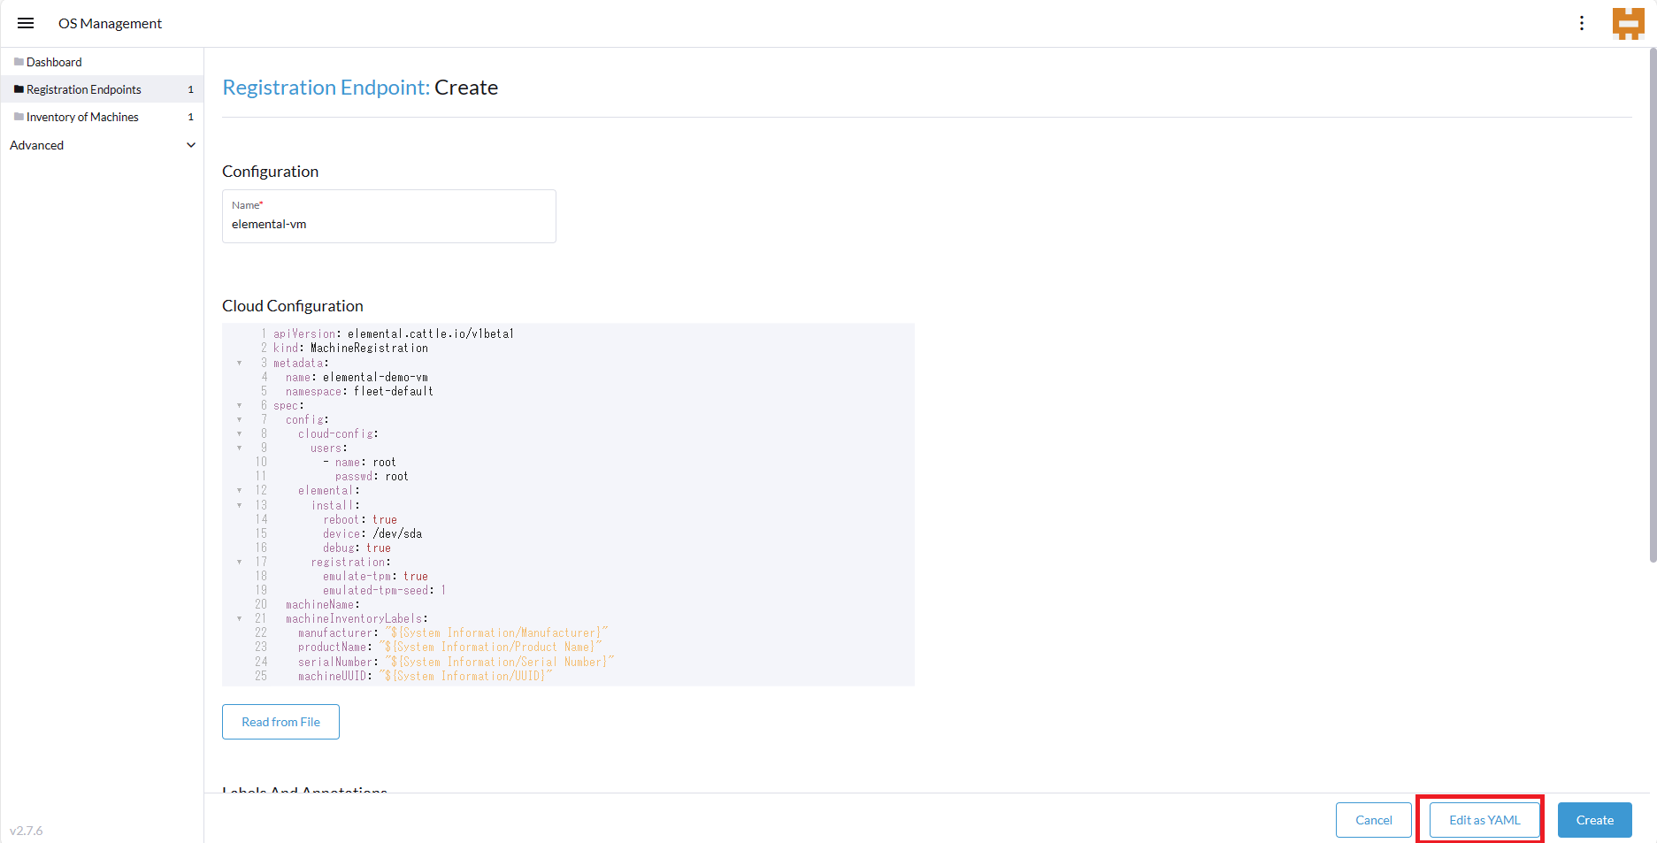Click the Registration Endpoints count badge

pyautogui.click(x=190, y=89)
